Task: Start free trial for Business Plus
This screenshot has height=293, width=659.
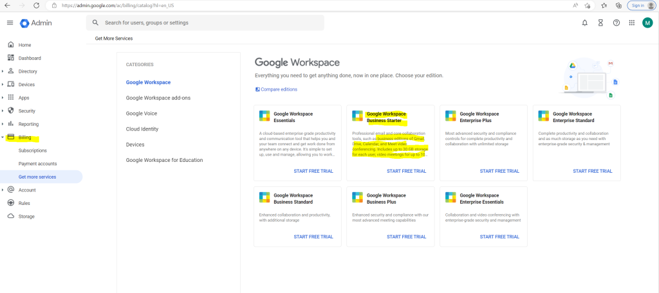Action: pyautogui.click(x=407, y=236)
